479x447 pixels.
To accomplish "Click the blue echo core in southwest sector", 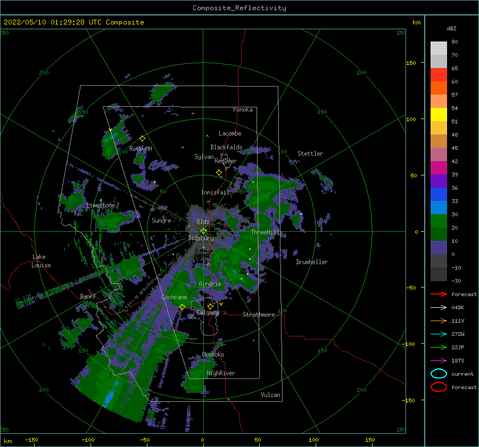I will click(x=110, y=397).
